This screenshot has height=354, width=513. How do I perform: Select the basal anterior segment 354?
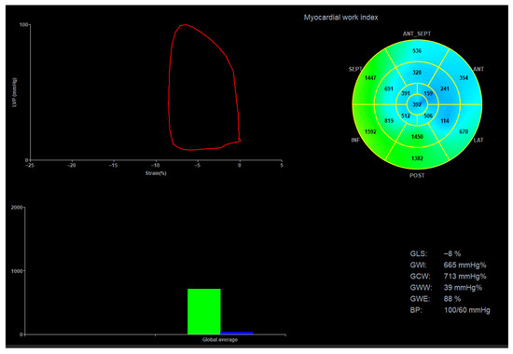click(x=464, y=78)
